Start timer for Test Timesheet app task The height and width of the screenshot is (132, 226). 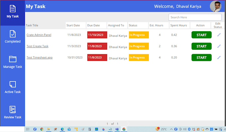pyautogui.click(x=201, y=58)
